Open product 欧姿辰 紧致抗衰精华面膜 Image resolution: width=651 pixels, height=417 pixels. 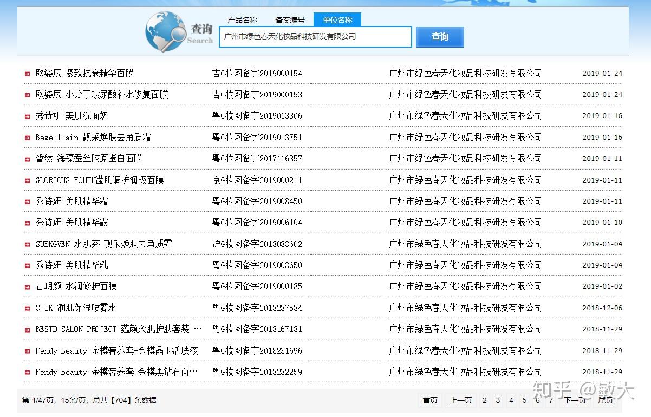(84, 73)
